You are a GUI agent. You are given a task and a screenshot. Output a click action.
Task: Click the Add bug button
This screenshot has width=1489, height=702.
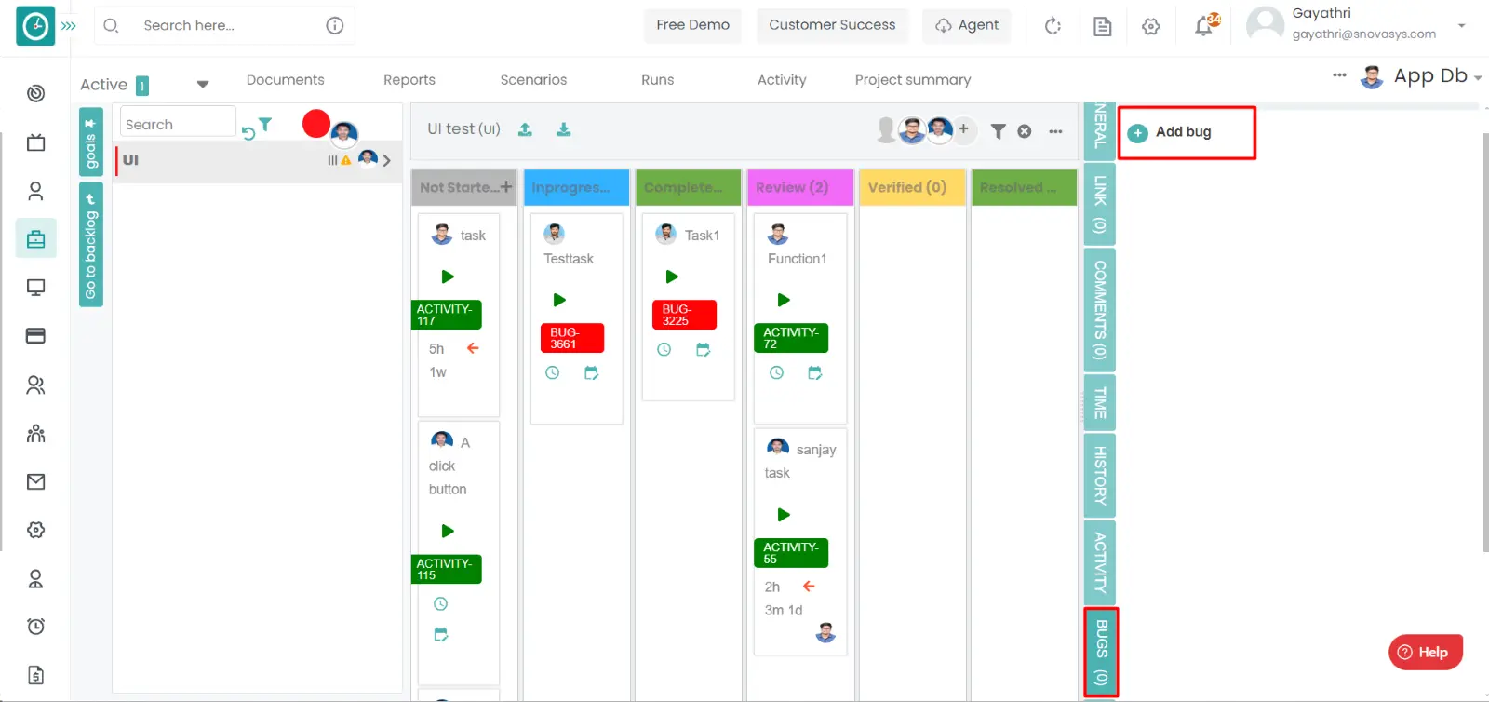pyautogui.click(x=1183, y=132)
